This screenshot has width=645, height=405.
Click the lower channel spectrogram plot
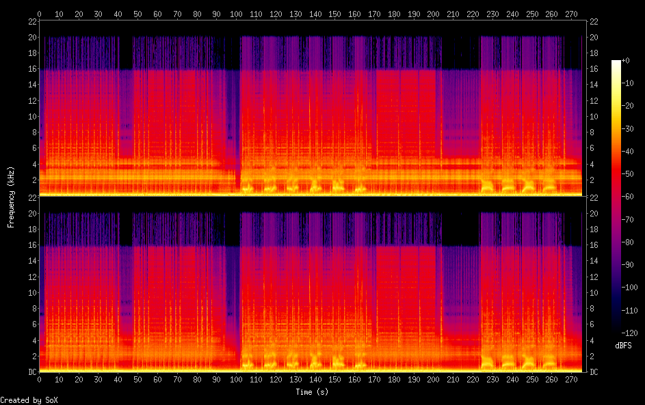tap(312, 284)
